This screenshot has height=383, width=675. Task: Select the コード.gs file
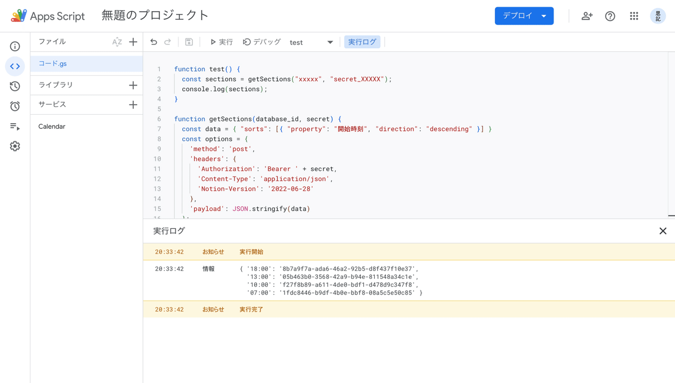point(87,64)
